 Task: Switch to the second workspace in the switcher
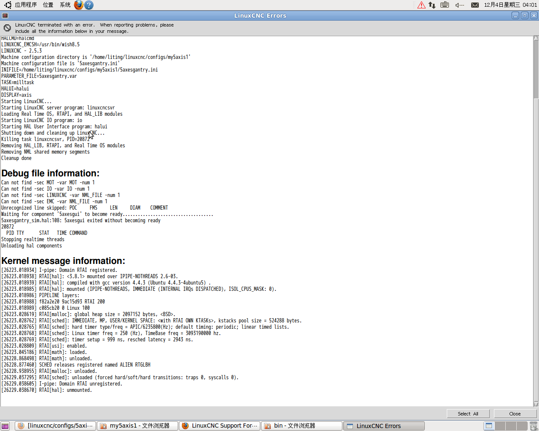(x=500, y=426)
